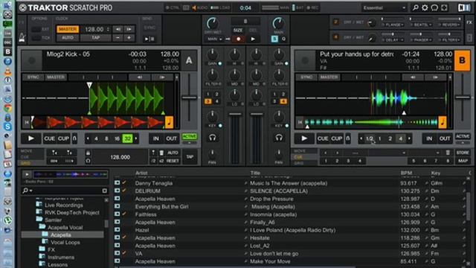This screenshot has width=476, height=268.
Task: Toggle clock AUTO button
Action: (68, 38)
